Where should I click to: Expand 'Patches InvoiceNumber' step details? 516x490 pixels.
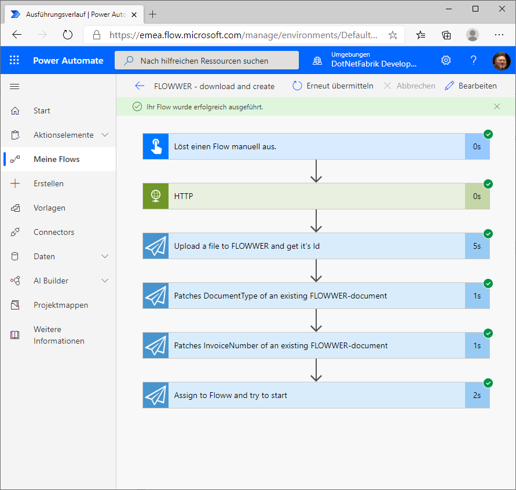click(316, 346)
